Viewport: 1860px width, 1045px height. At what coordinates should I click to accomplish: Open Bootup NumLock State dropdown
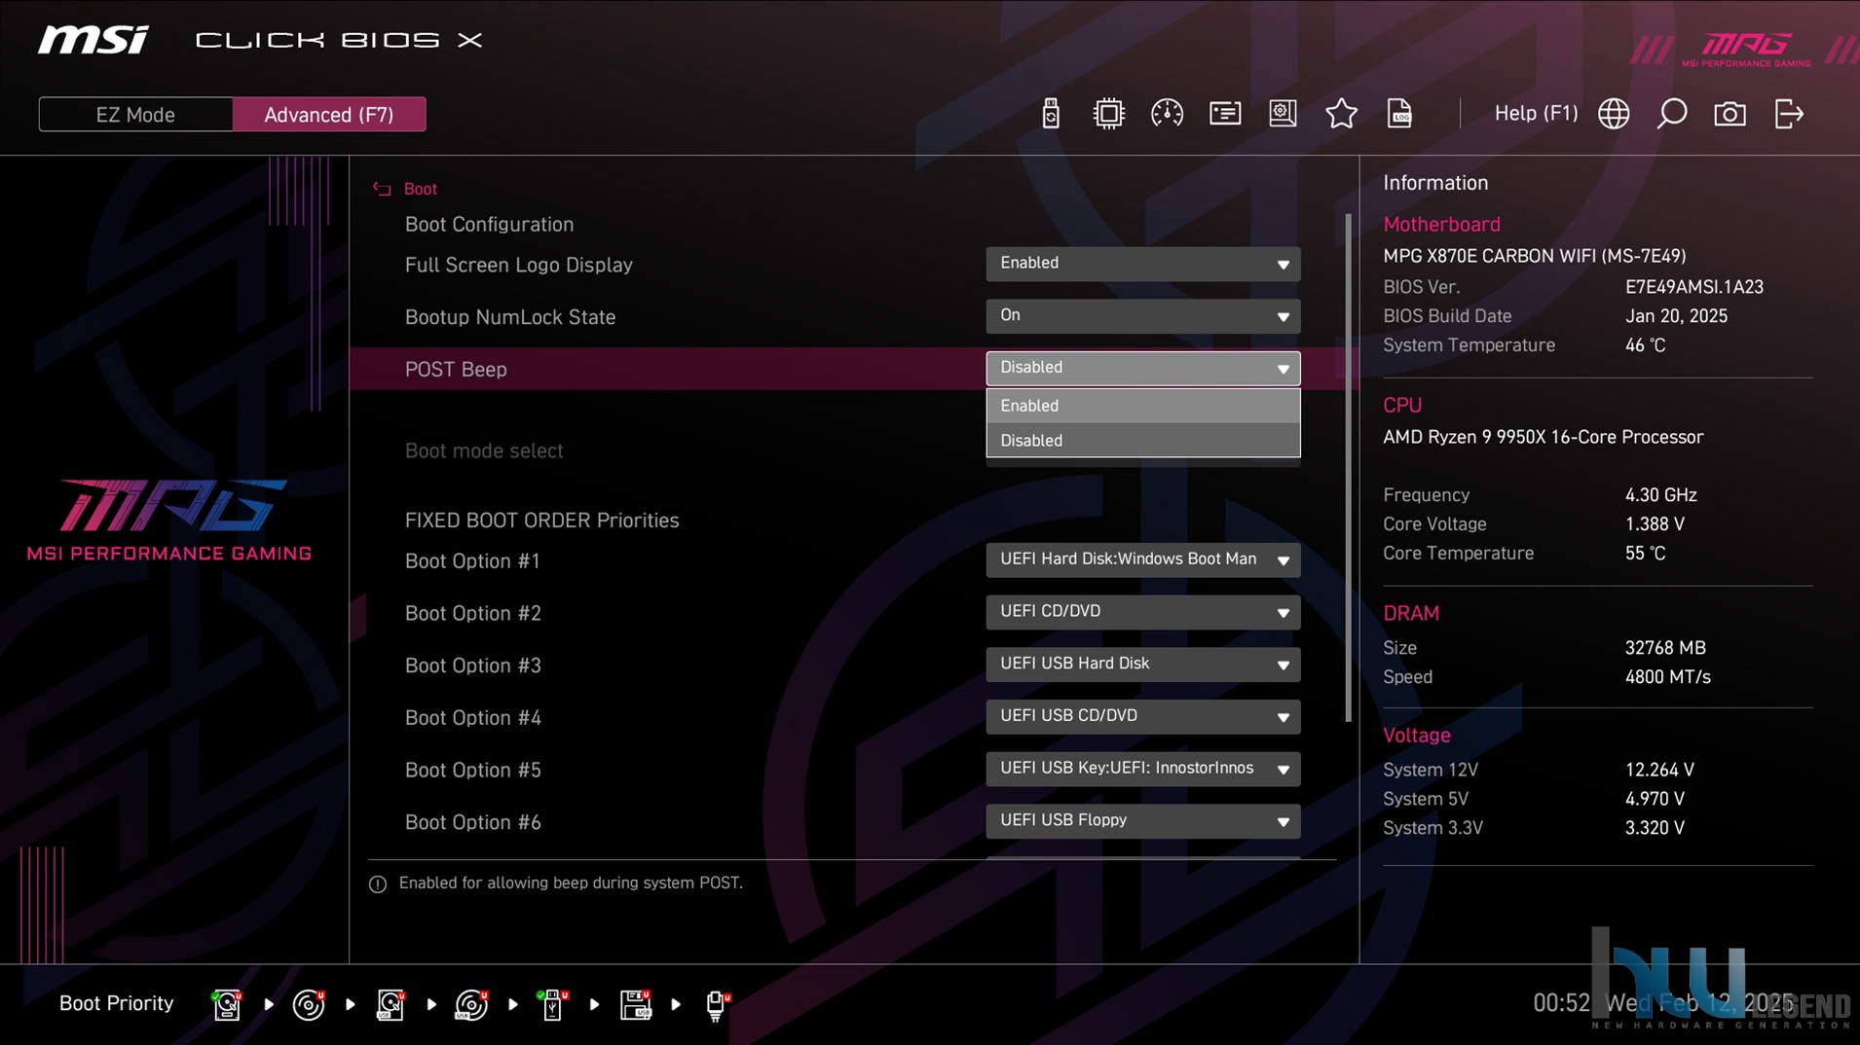1142,316
